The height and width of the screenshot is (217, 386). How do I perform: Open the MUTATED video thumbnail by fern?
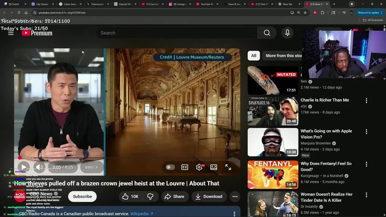click(273, 80)
